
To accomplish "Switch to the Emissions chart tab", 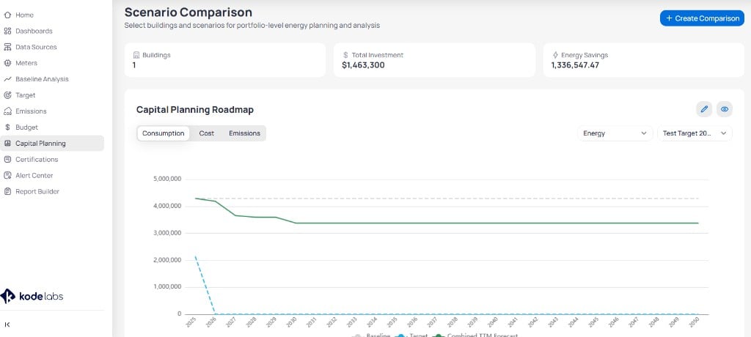I will tap(244, 133).
